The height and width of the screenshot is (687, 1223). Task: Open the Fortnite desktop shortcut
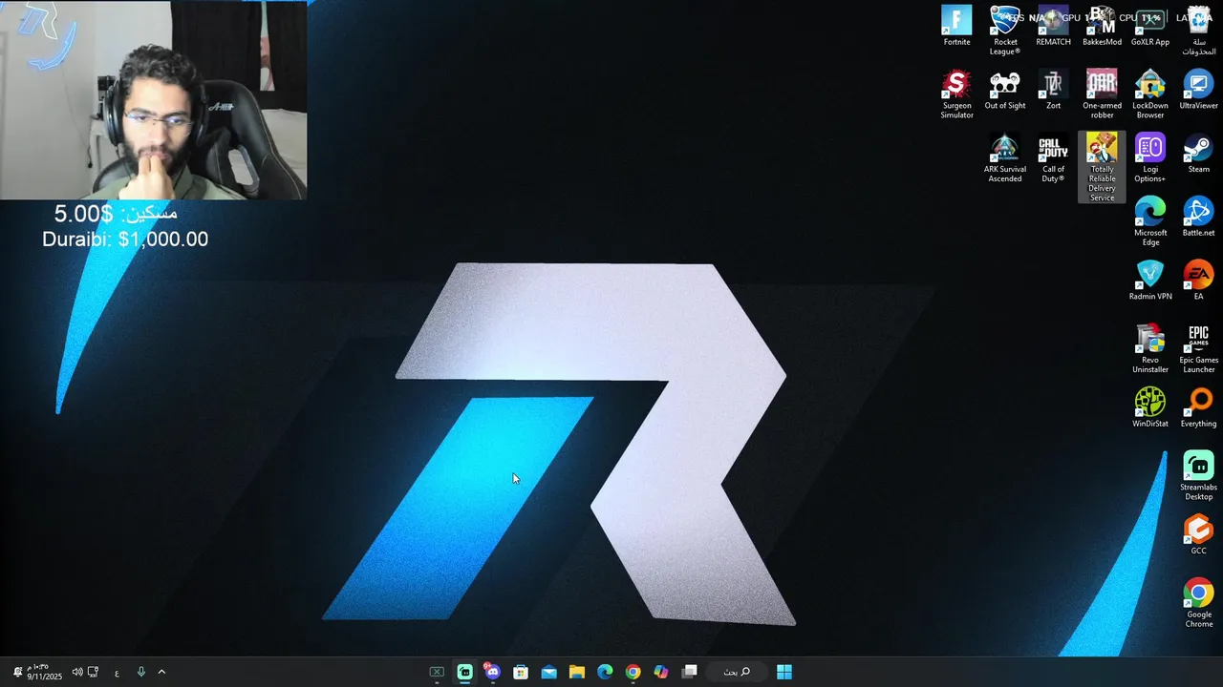pos(956,26)
